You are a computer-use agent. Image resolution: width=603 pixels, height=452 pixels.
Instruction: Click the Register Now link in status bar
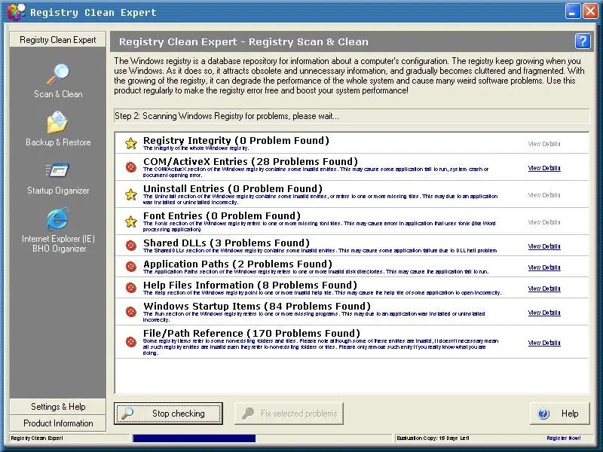point(564,438)
